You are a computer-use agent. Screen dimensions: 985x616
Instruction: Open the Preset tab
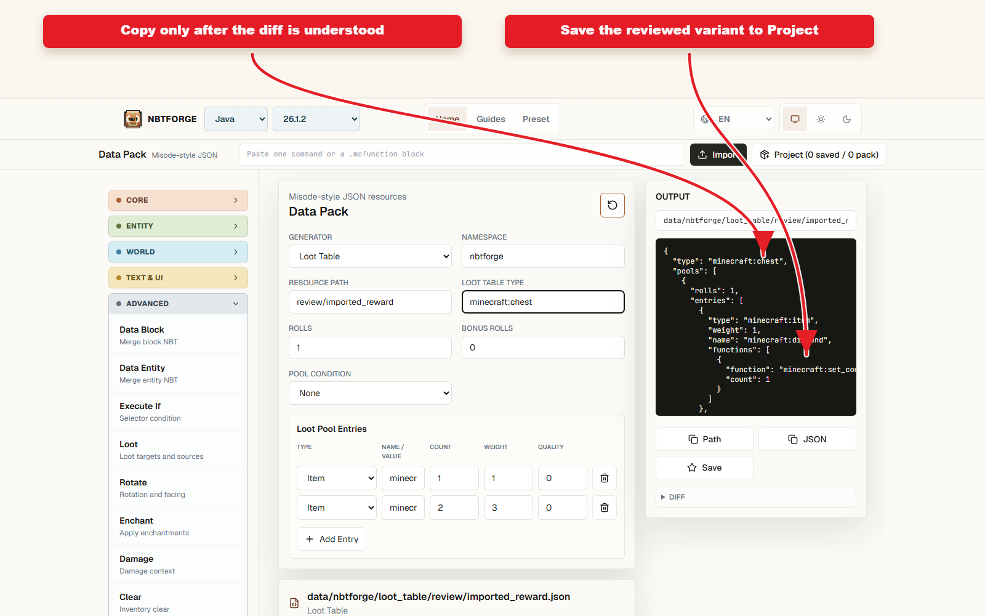click(536, 119)
